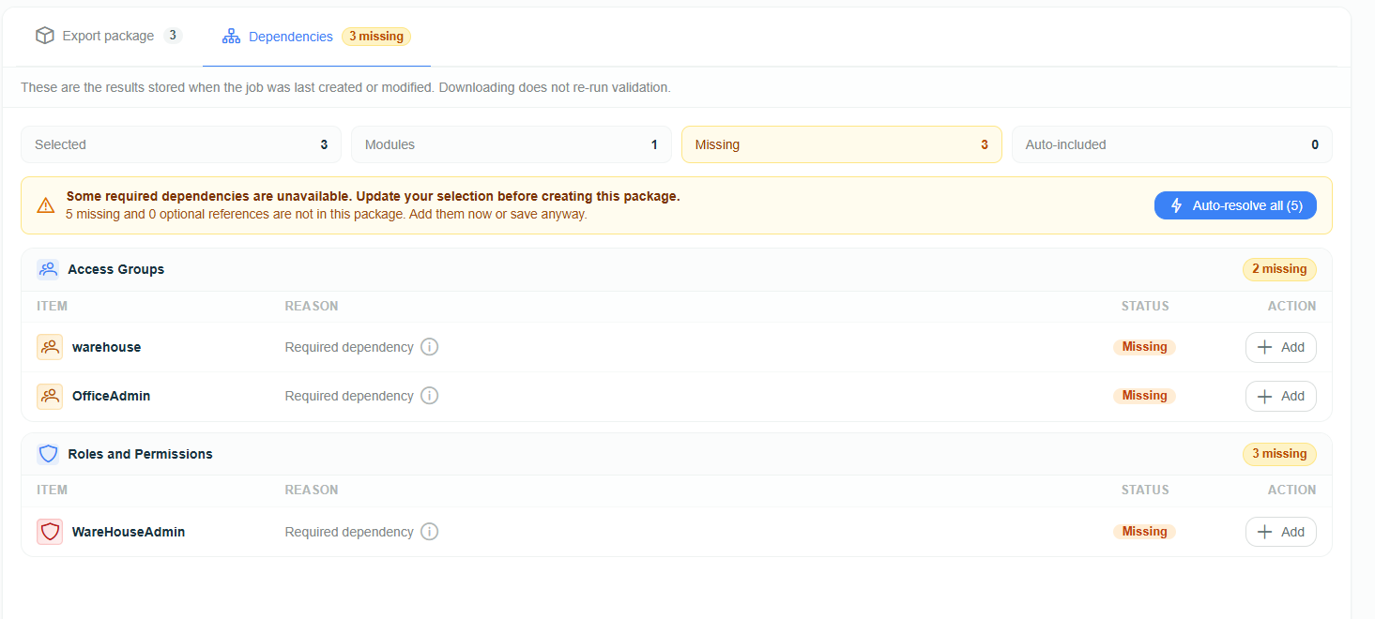
Task: Open info icon for OfficeAdmin dependency reason
Action: tap(429, 396)
